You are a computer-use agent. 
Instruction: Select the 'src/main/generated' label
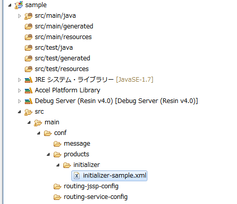pyautogui.click(x=64, y=26)
